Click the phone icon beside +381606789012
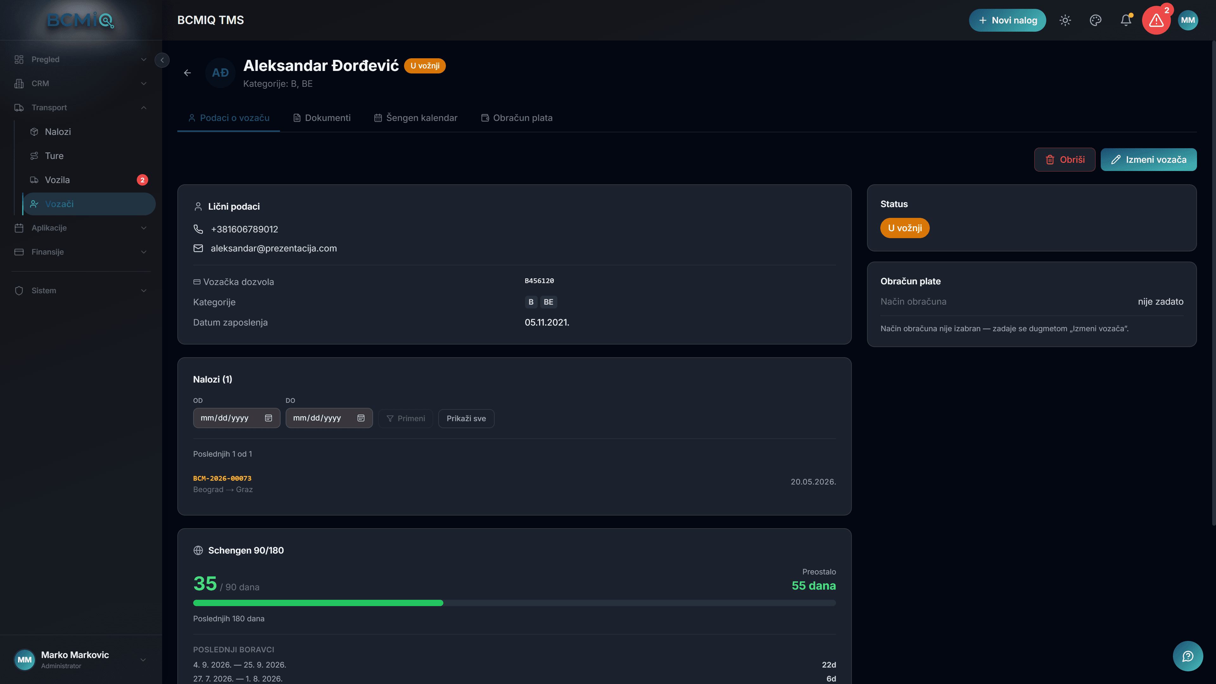The width and height of the screenshot is (1216, 684). [x=198, y=229]
